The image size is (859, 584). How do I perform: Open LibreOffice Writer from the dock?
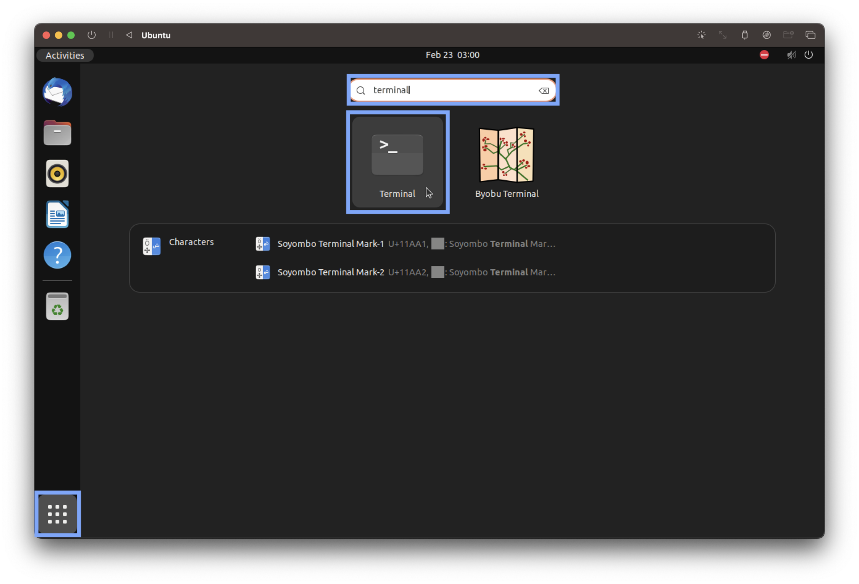coord(57,214)
